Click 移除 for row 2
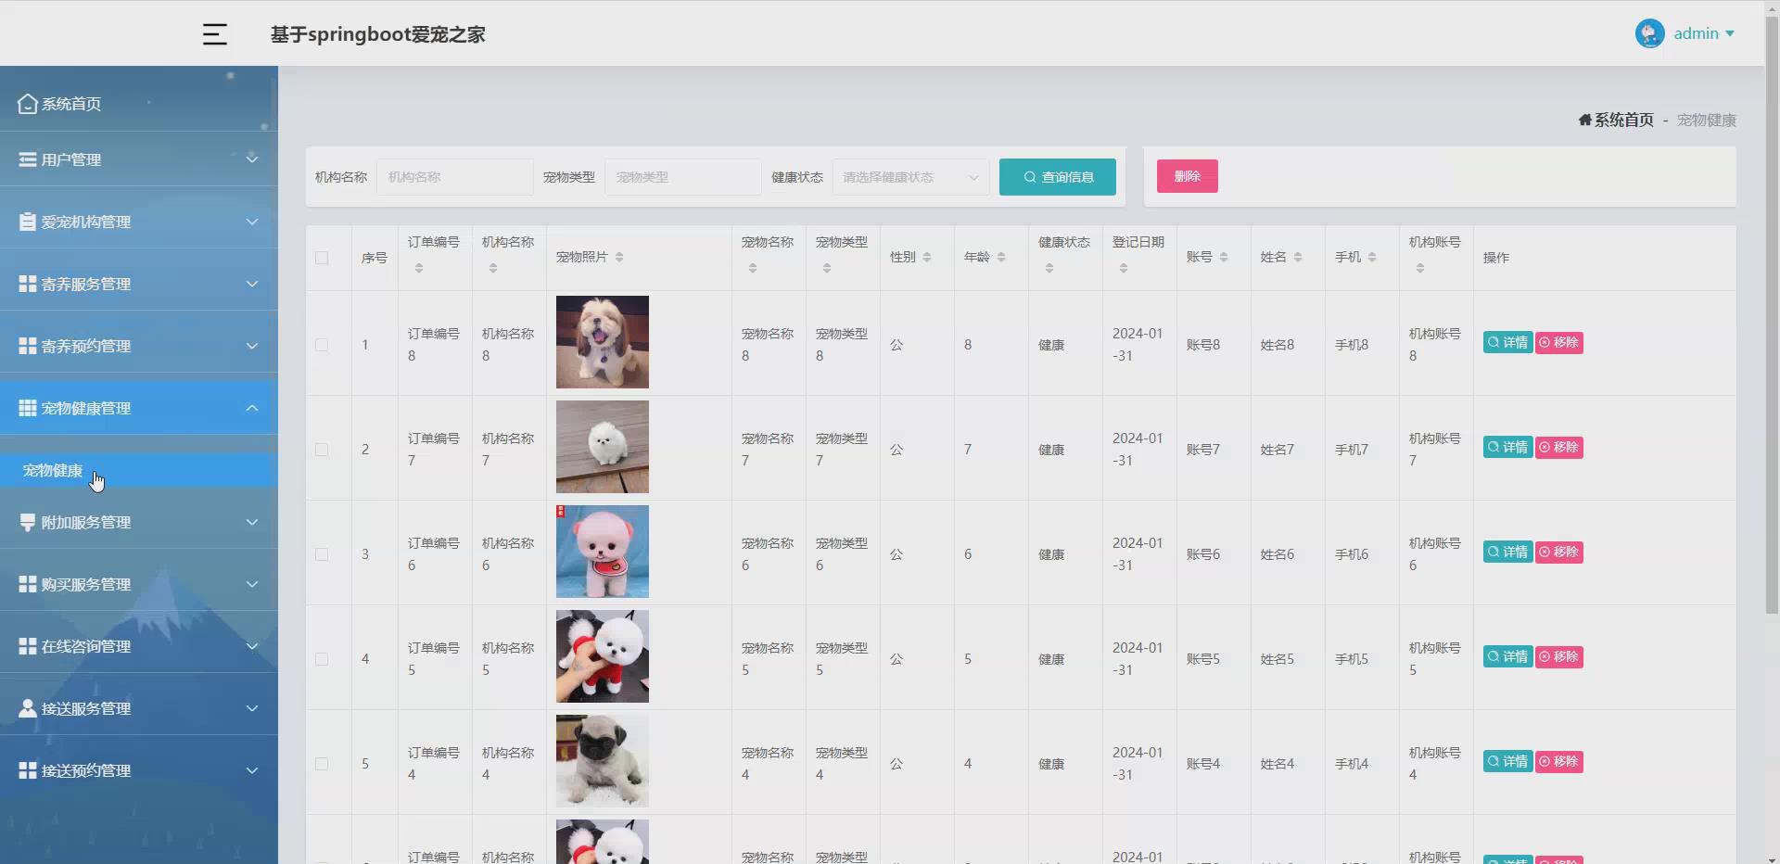 coord(1559,448)
